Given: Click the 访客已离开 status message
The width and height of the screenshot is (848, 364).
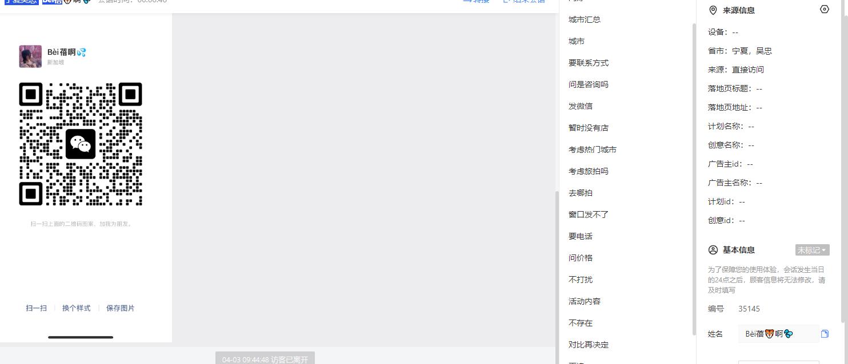Looking at the screenshot, I should (x=265, y=359).
